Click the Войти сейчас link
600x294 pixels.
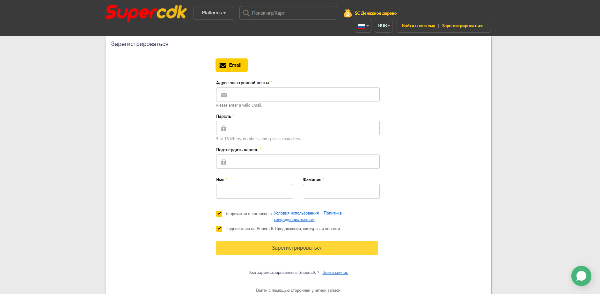click(x=335, y=273)
